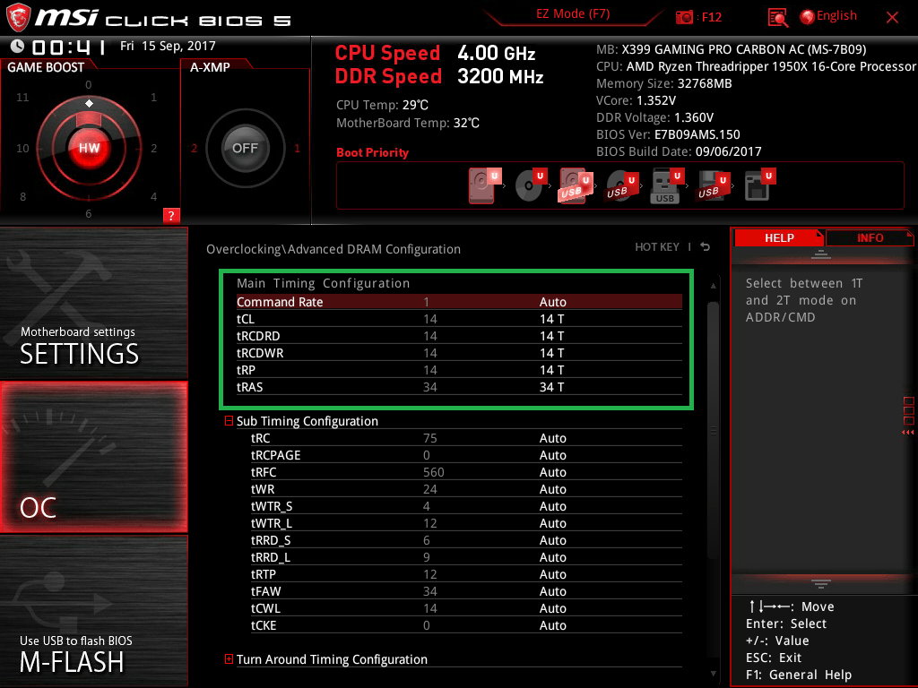Change language by clicking English

pos(836,16)
